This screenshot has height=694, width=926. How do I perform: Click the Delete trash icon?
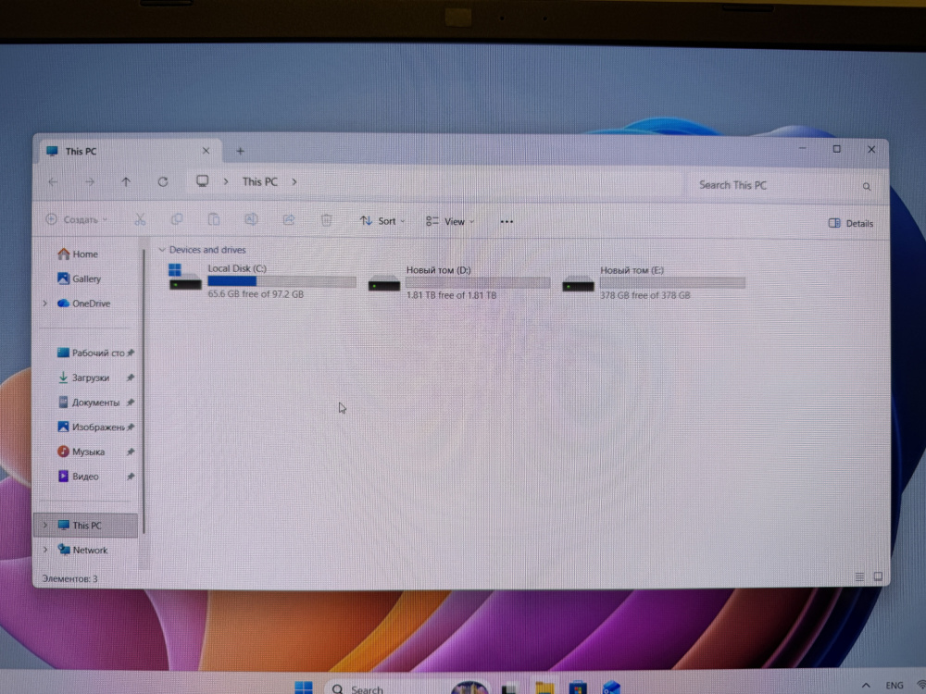point(326,220)
